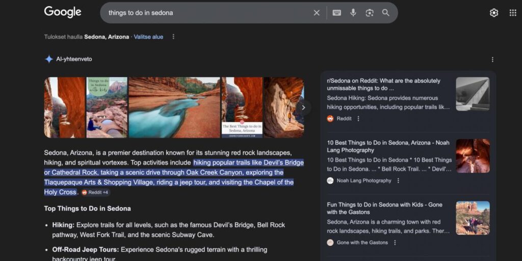
Task: Advance image carousel with right chevron
Action: click(x=303, y=107)
